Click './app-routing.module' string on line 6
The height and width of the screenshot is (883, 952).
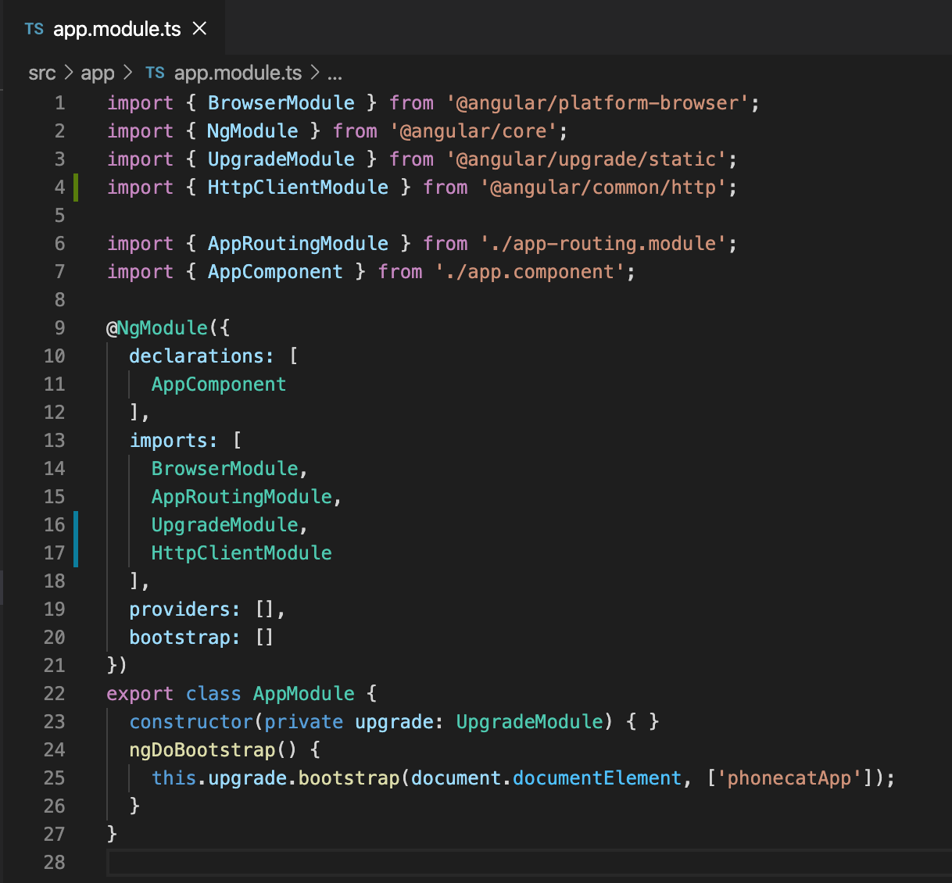point(603,244)
